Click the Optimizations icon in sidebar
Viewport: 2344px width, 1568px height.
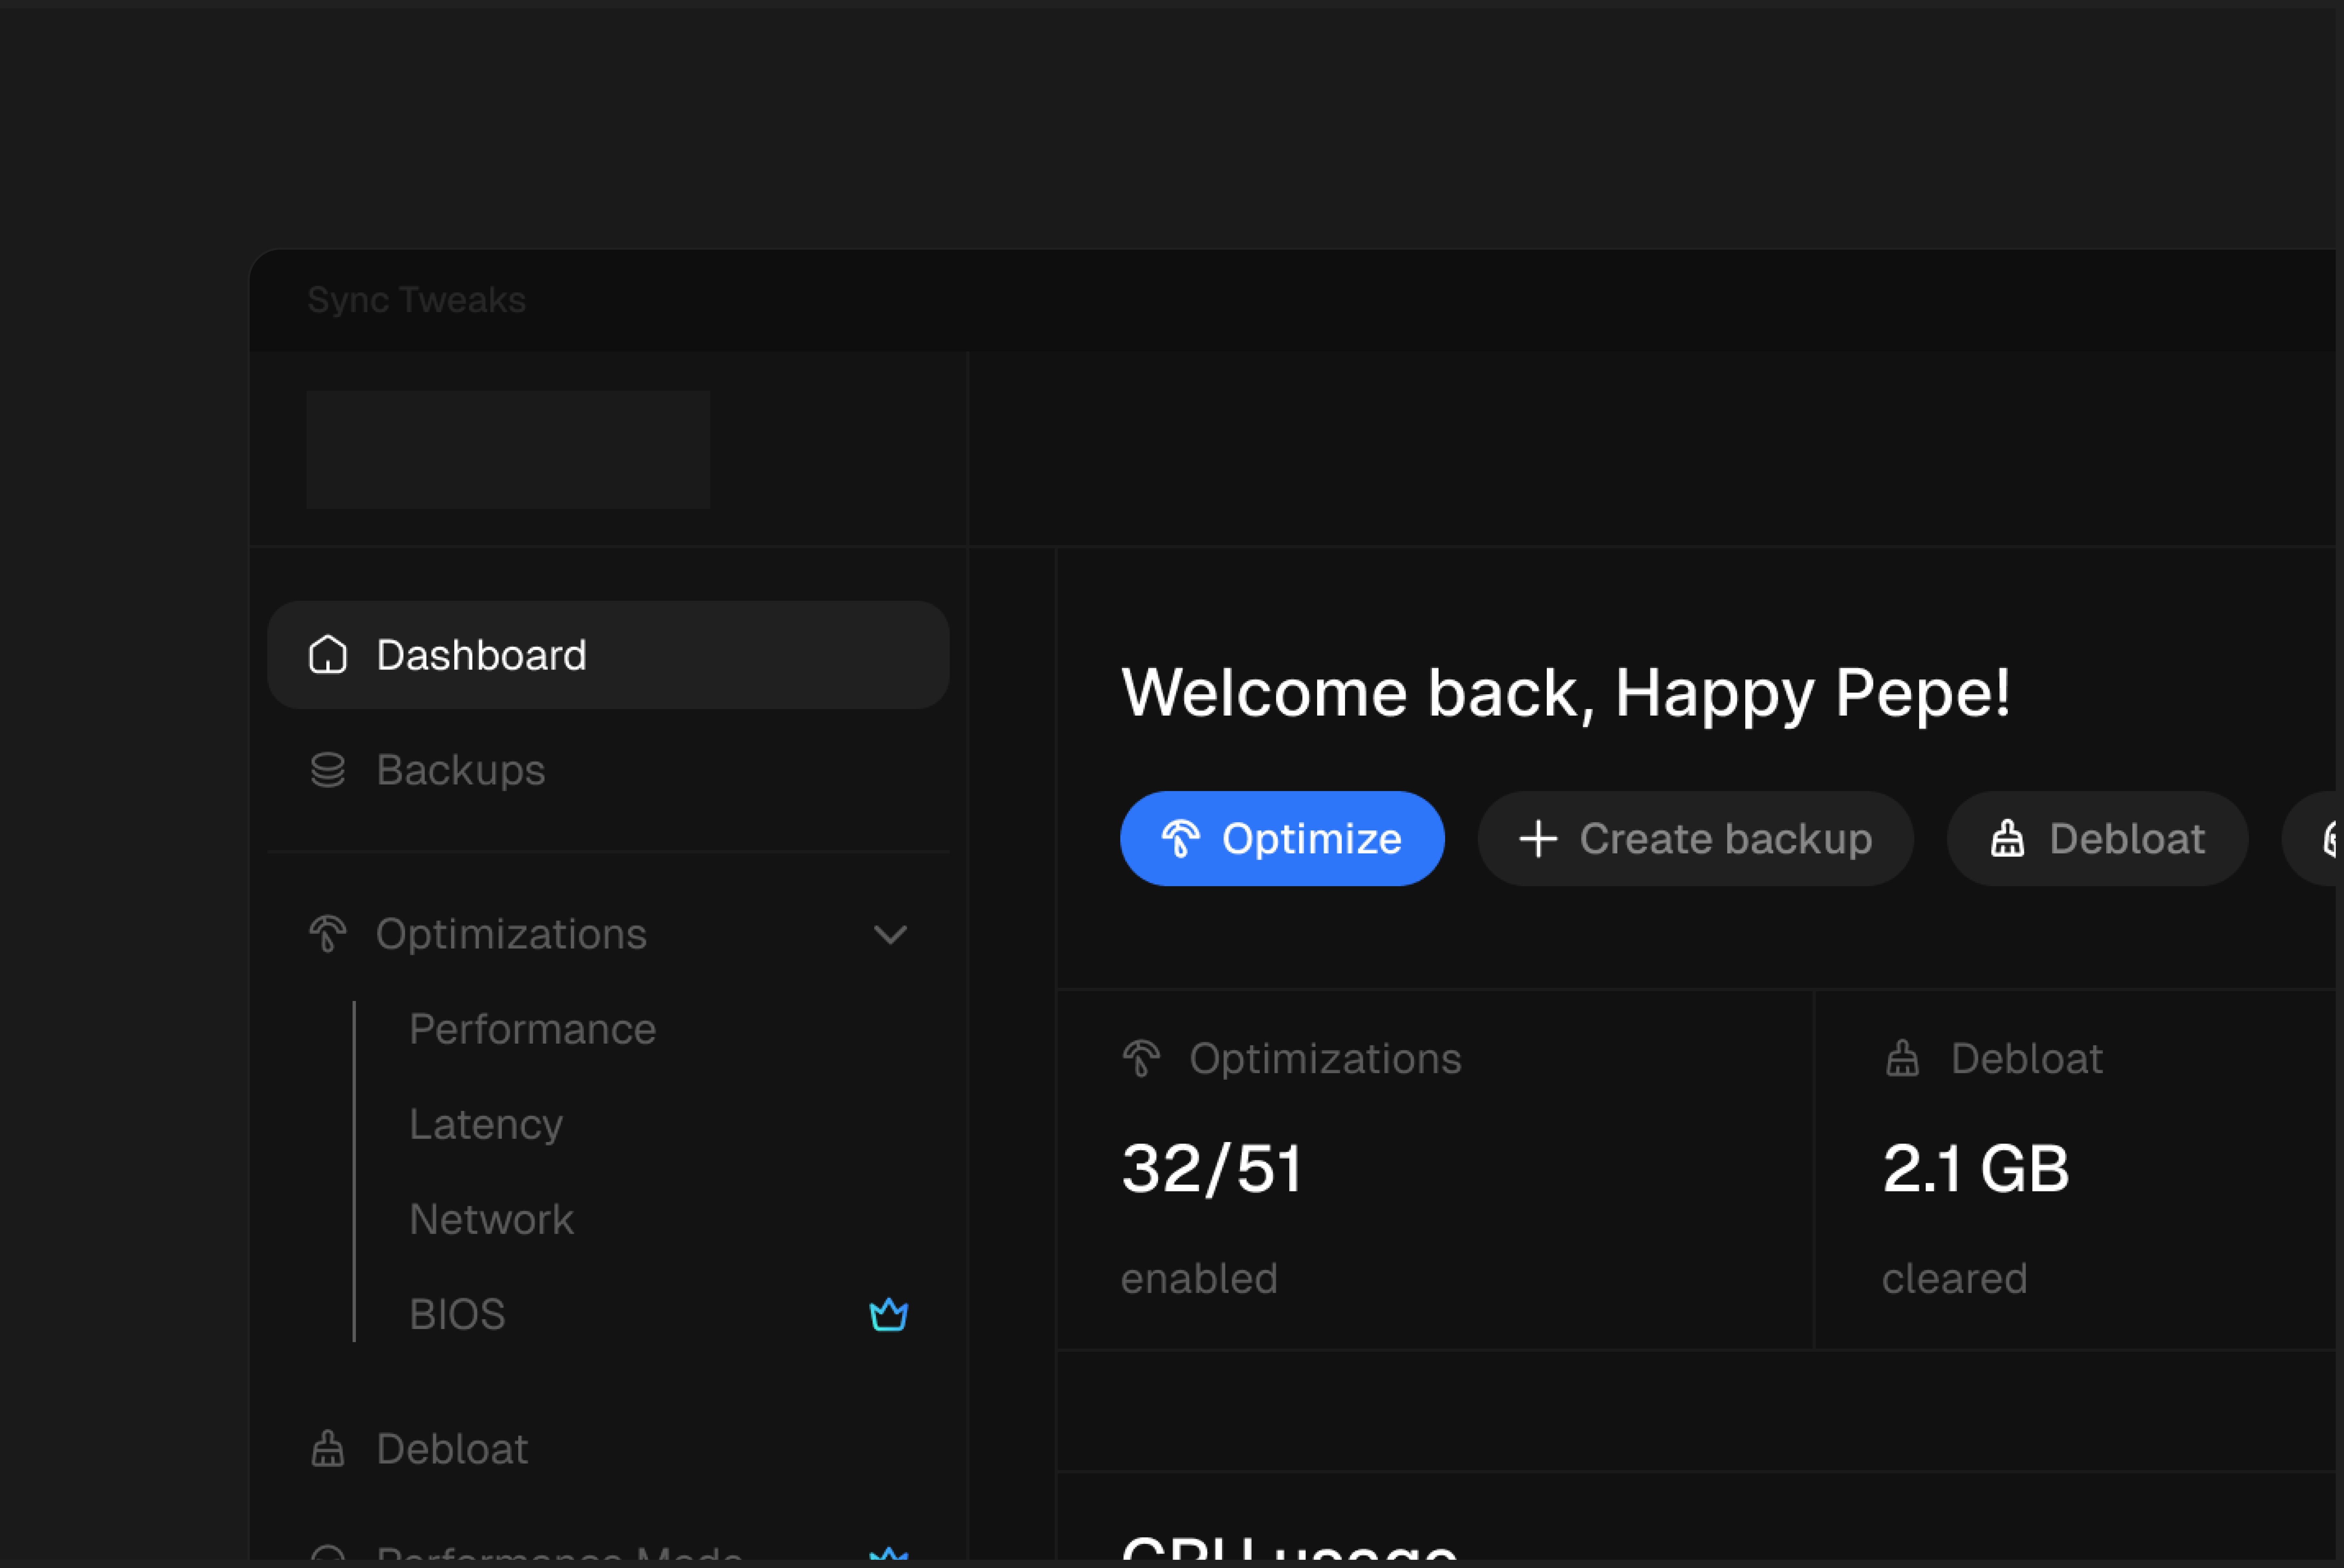328,934
